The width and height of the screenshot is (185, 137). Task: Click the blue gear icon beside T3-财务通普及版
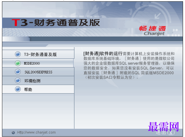click(18, 54)
